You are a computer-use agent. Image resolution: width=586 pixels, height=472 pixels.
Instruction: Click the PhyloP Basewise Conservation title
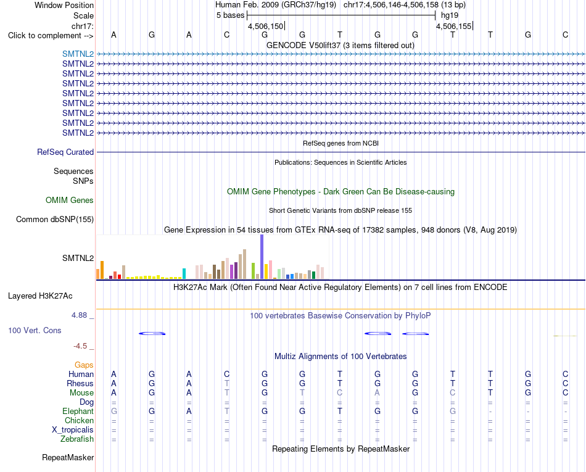tap(340, 315)
